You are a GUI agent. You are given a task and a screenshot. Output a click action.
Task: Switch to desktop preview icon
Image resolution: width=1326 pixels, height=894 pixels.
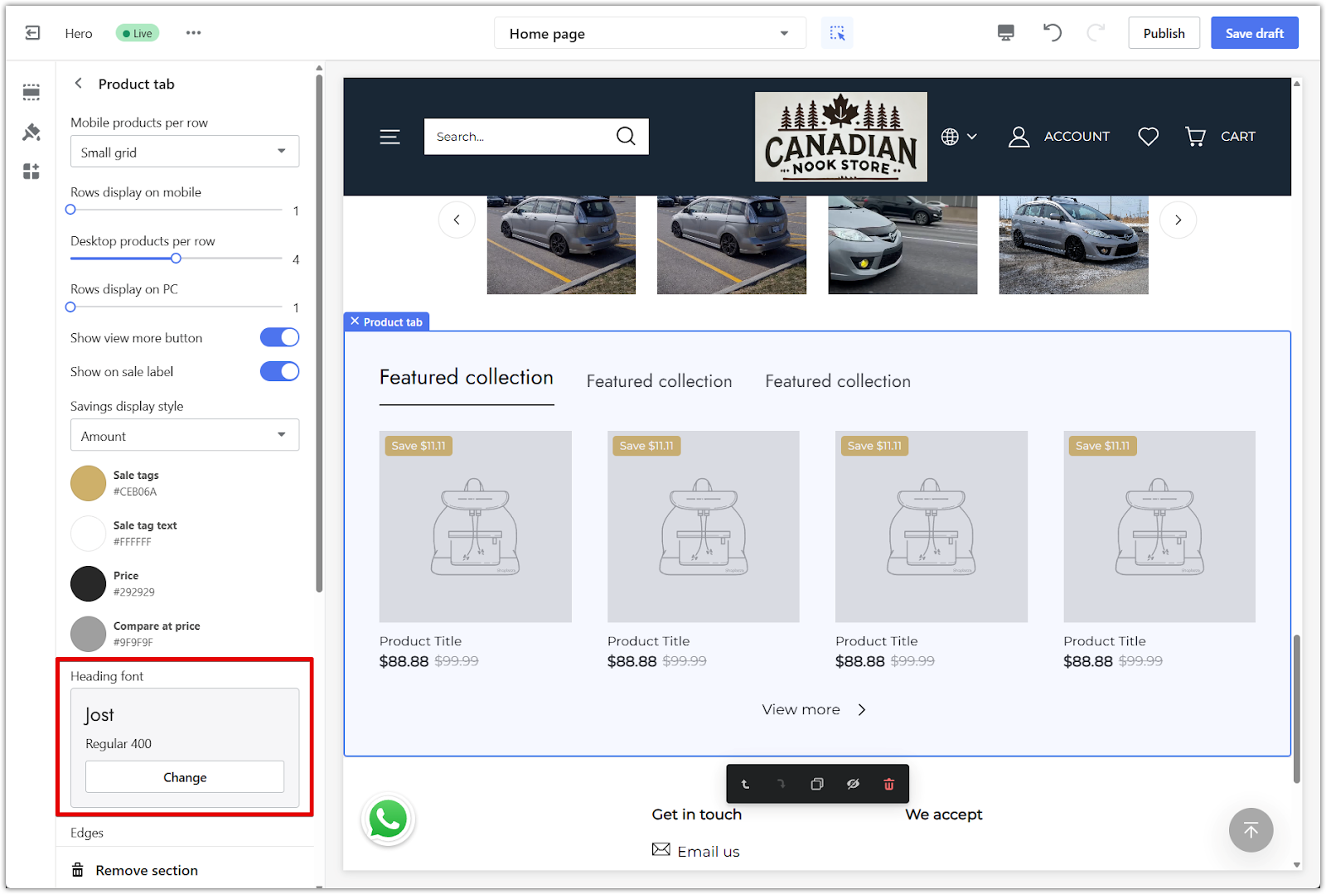[x=1005, y=33]
